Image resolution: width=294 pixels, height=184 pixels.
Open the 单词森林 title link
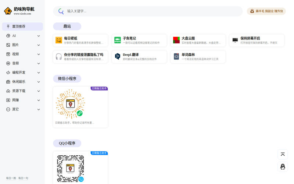[188, 54]
